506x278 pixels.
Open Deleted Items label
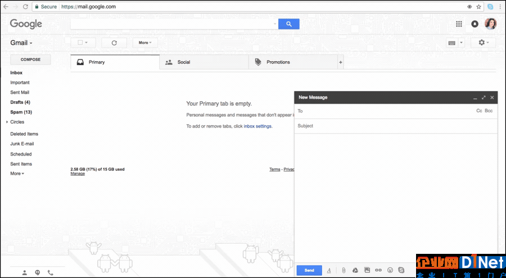(x=24, y=134)
